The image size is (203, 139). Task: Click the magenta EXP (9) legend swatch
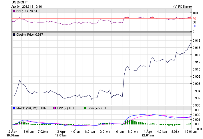point(55,108)
